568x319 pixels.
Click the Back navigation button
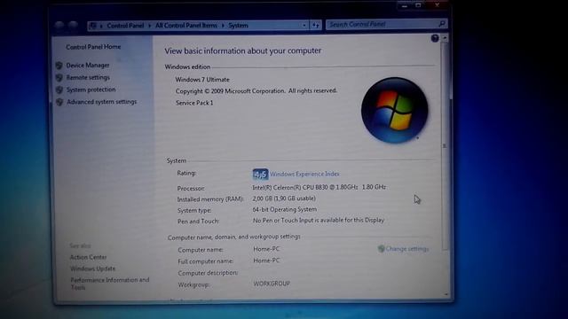[x=59, y=26]
